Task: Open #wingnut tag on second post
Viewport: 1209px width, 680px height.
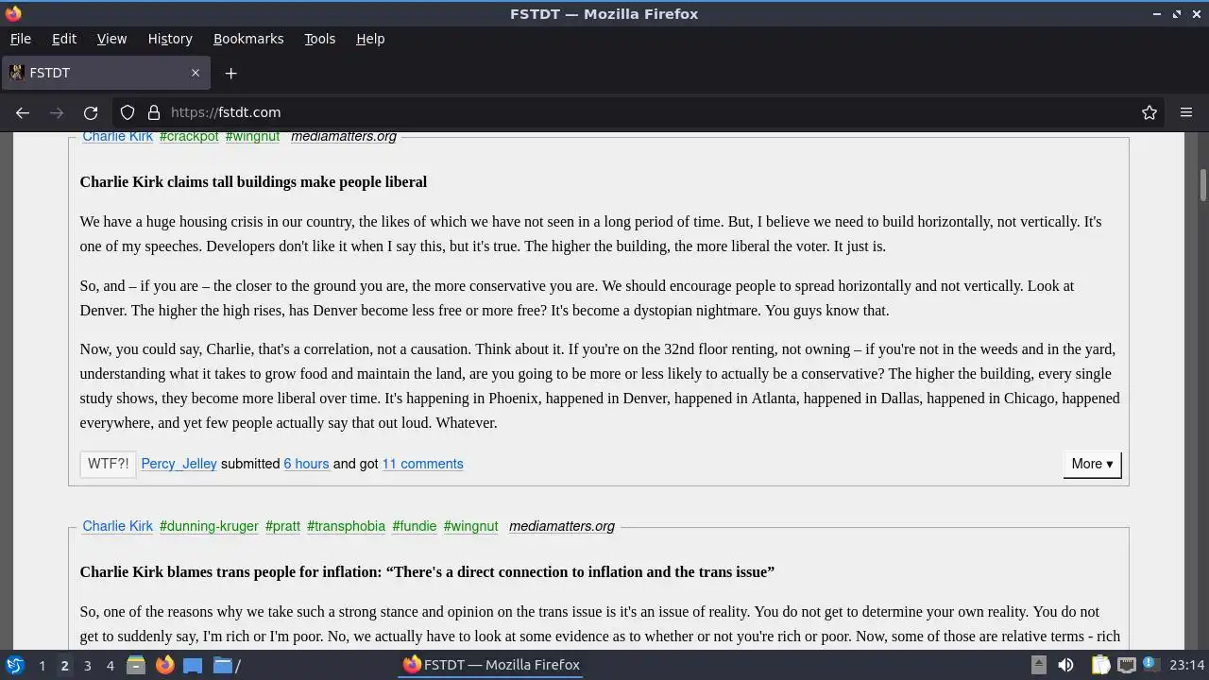Action: (x=470, y=526)
